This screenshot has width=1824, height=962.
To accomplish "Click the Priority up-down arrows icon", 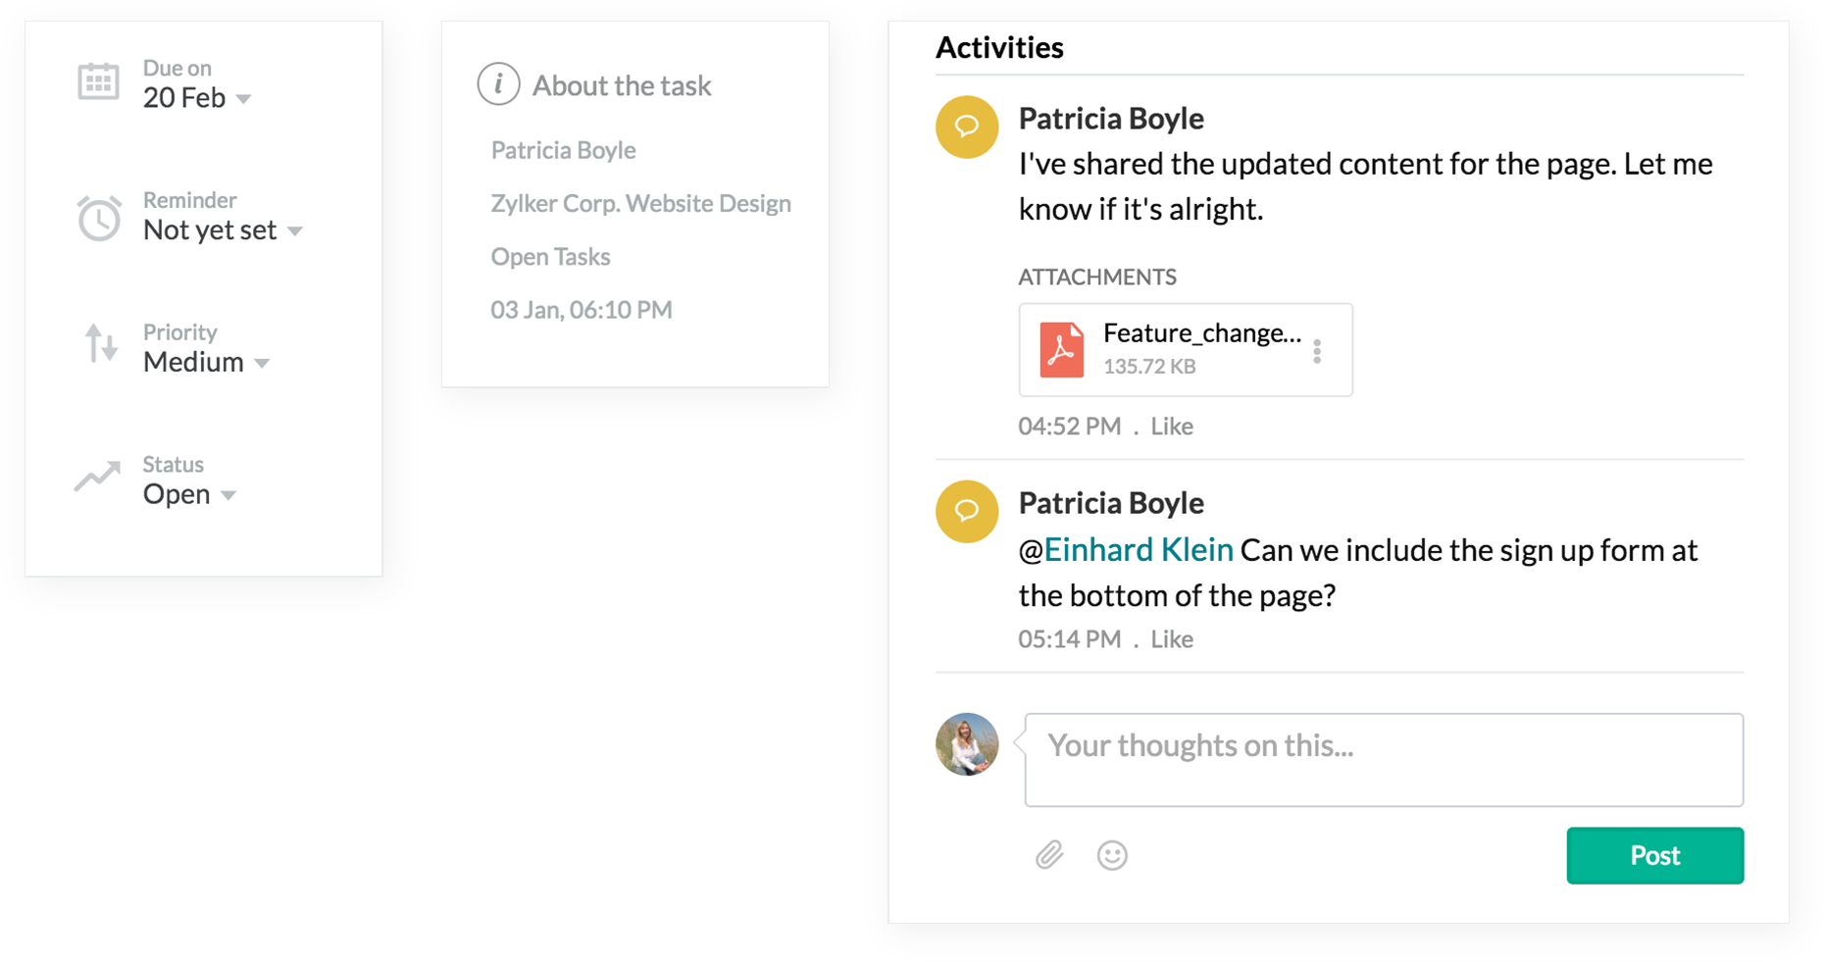I will (101, 344).
